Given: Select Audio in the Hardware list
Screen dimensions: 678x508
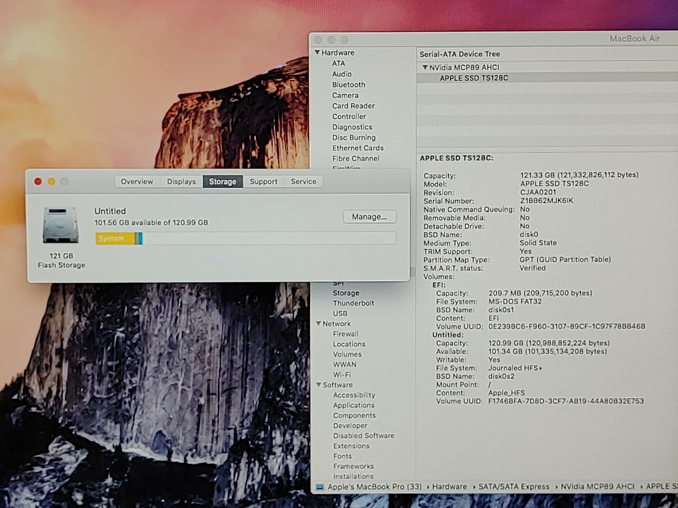Looking at the screenshot, I should 342,74.
